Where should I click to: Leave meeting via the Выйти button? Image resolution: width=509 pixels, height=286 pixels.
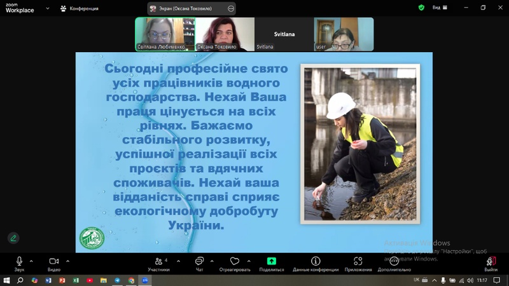[x=491, y=264]
